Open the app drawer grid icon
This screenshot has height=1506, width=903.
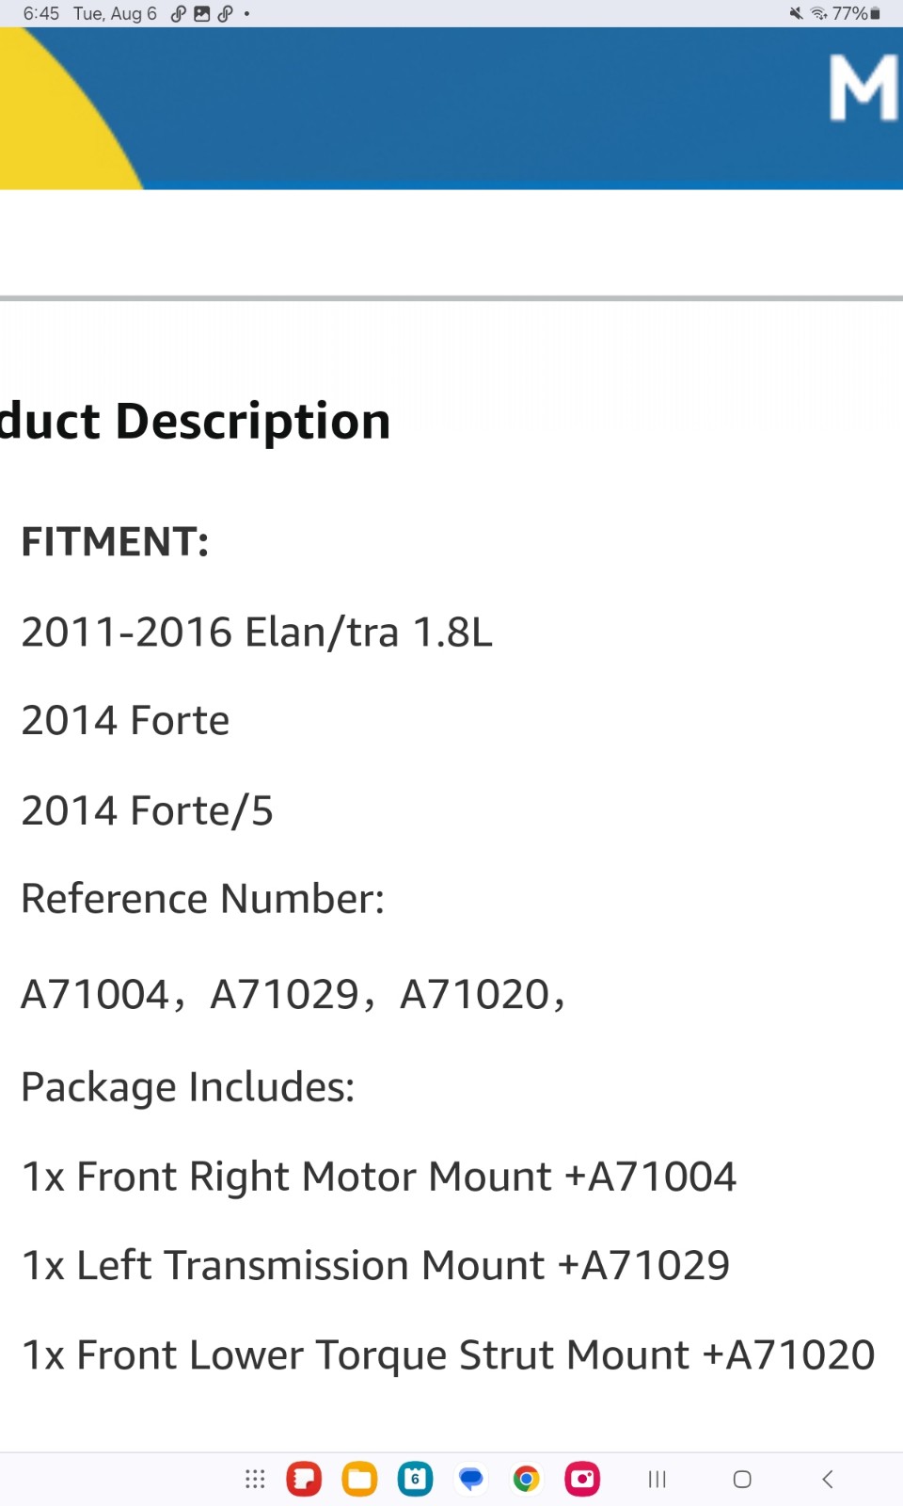(x=255, y=1479)
